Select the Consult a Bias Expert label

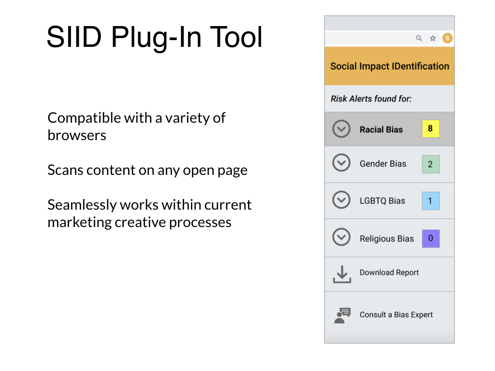pos(396,314)
